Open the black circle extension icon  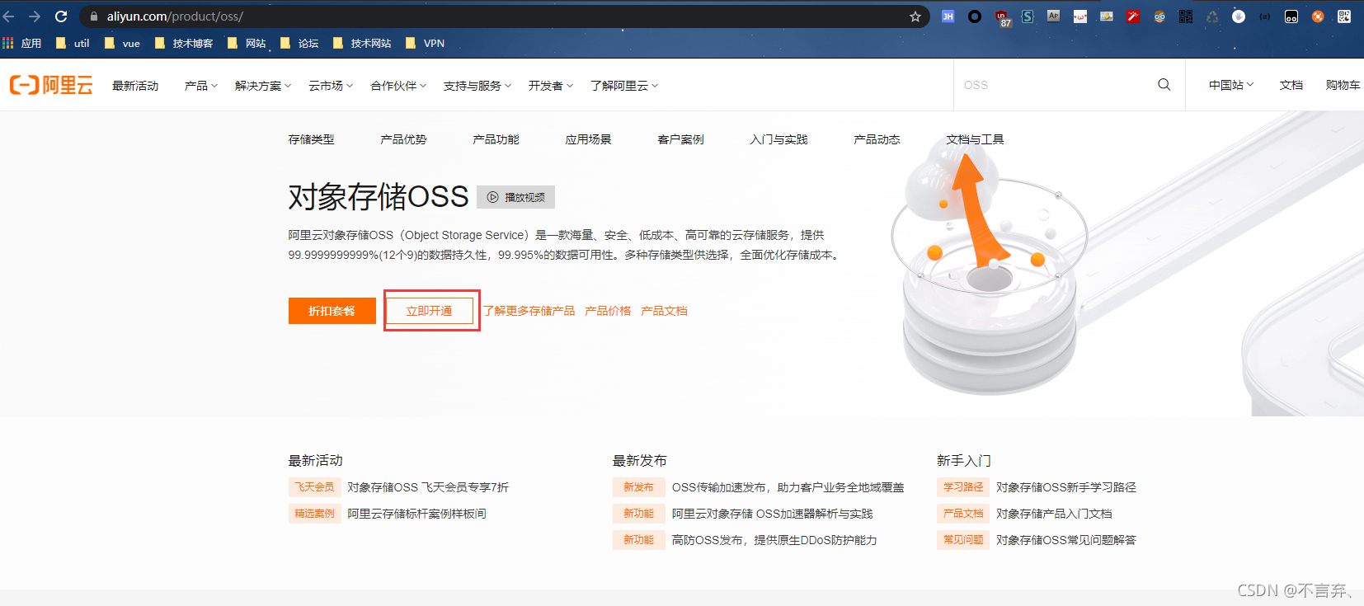pyautogui.click(x=975, y=16)
